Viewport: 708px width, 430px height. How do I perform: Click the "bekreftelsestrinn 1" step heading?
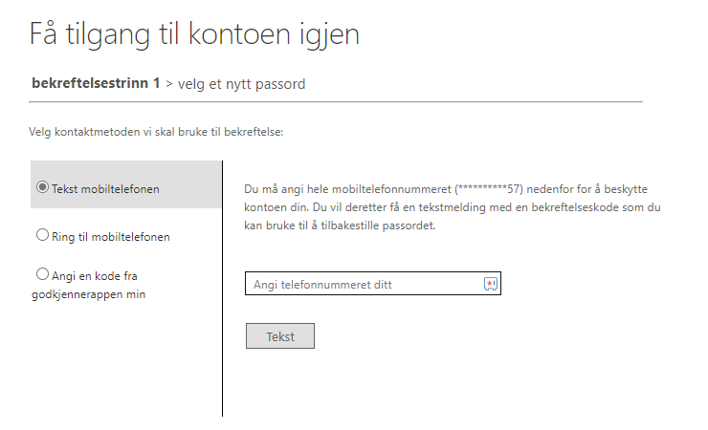click(x=96, y=83)
